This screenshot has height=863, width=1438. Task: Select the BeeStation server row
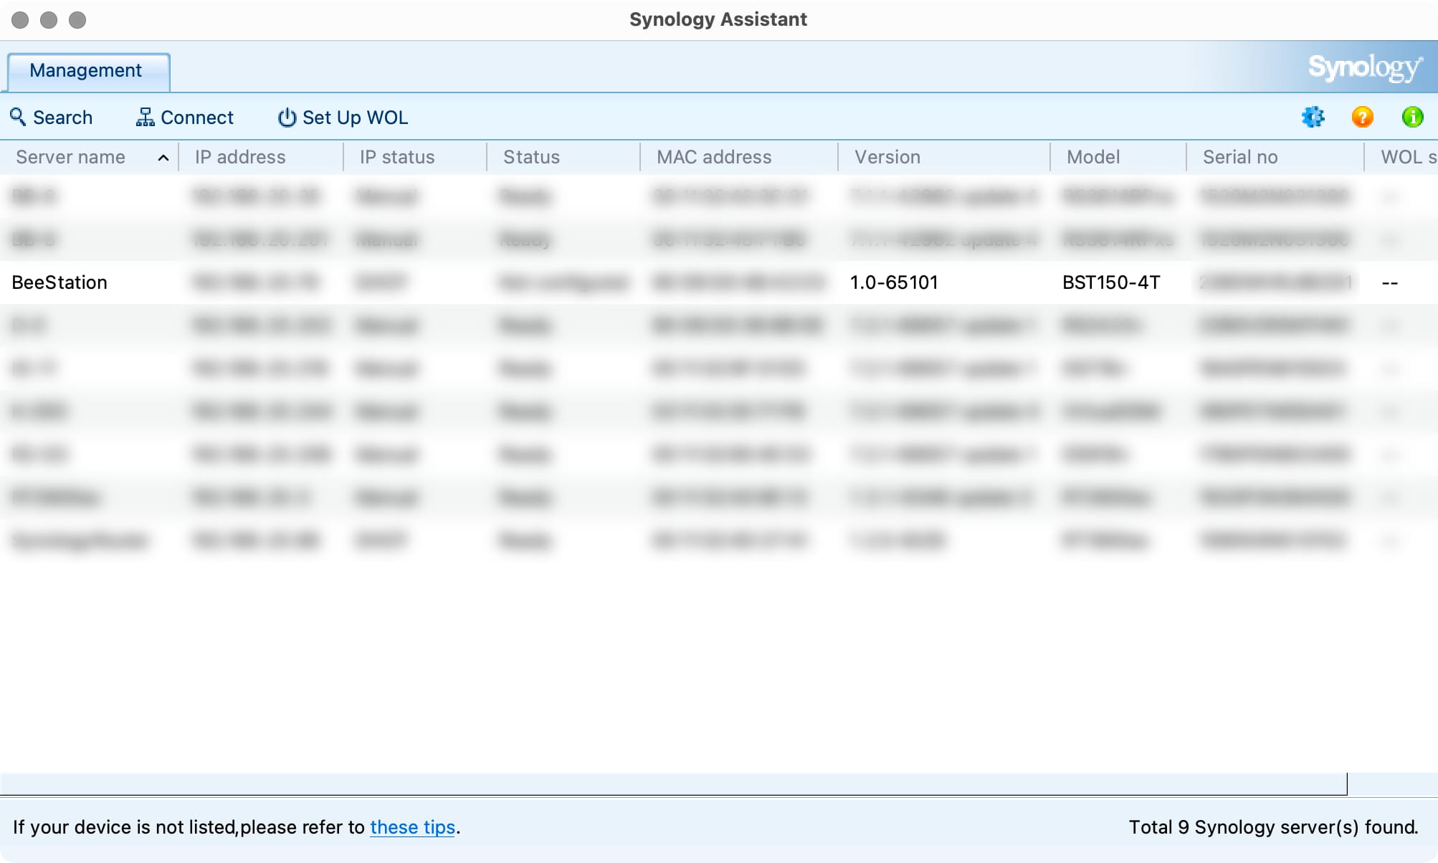pyautogui.click(x=719, y=282)
